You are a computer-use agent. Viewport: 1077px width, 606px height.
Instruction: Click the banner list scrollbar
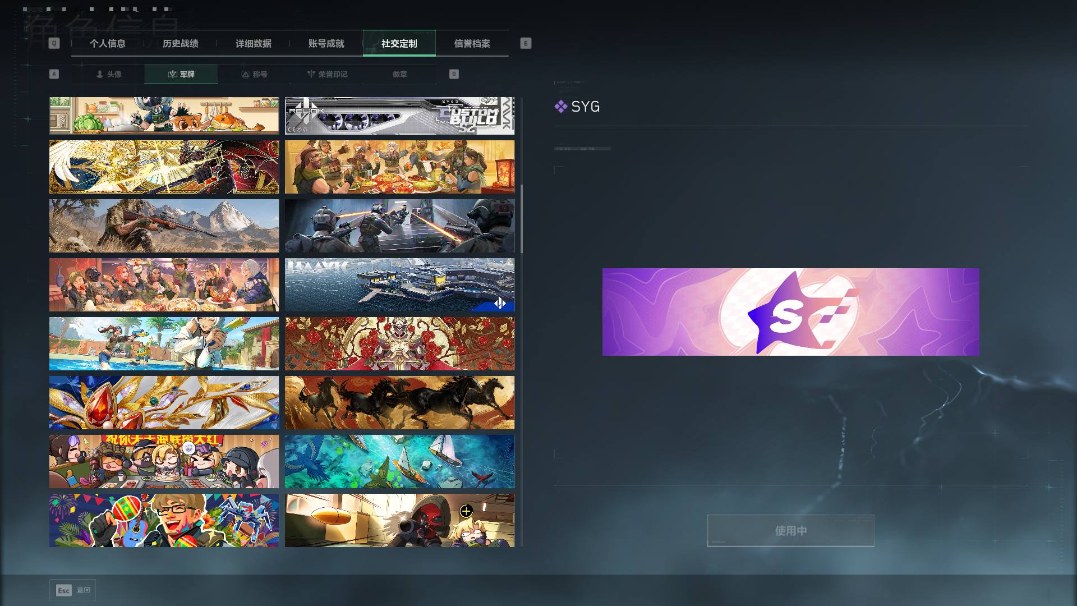pos(522,219)
